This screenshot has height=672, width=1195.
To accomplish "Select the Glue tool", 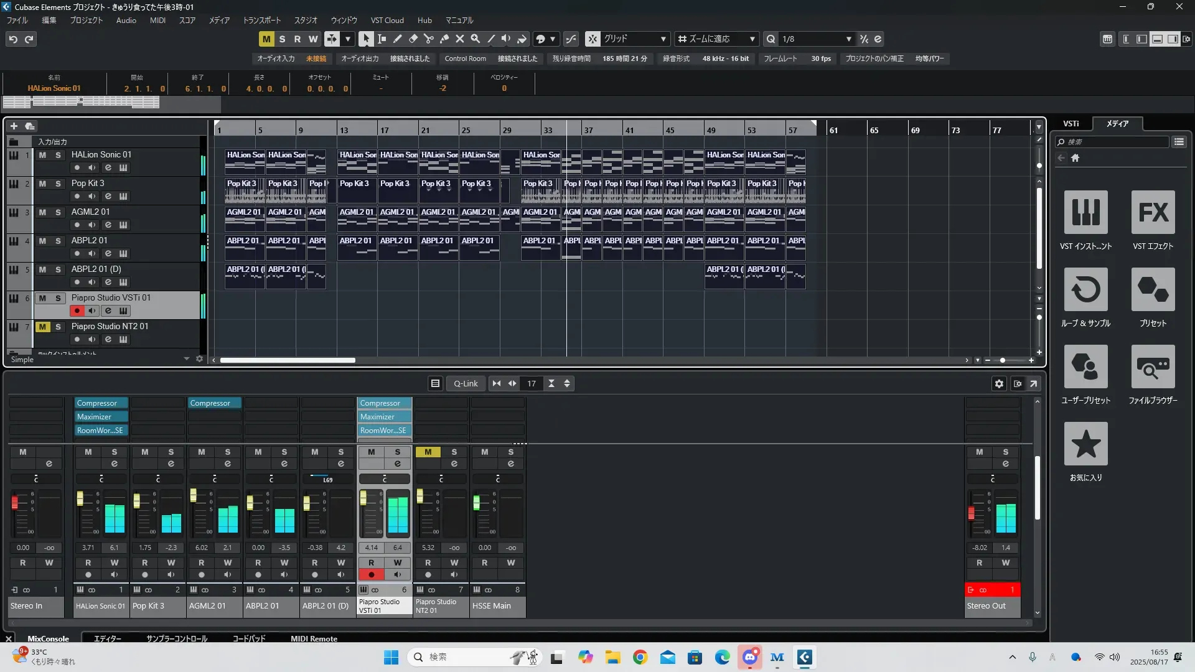I will point(444,39).
